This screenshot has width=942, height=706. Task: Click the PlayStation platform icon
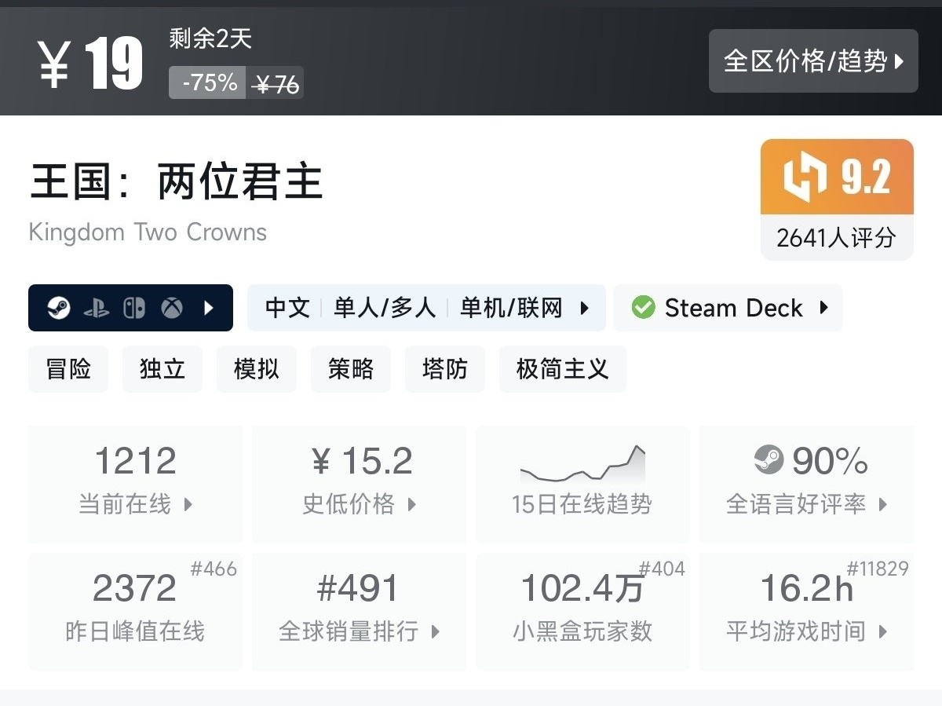(96, 308)
